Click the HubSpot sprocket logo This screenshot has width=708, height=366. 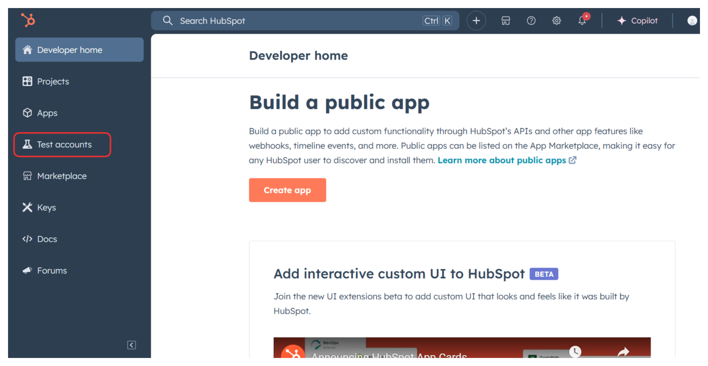point(28,20)
